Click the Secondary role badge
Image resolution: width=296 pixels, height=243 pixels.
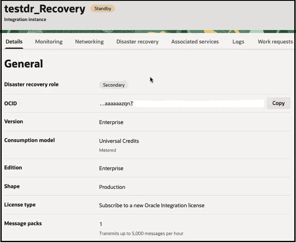coord(114,85)
